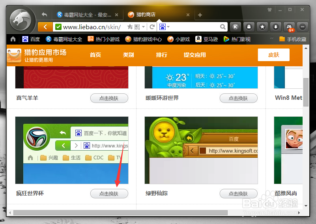This screenshot has height=224, width=316.
Task: Click the skin shirt icon in title bar
Action: click(269, 9)
